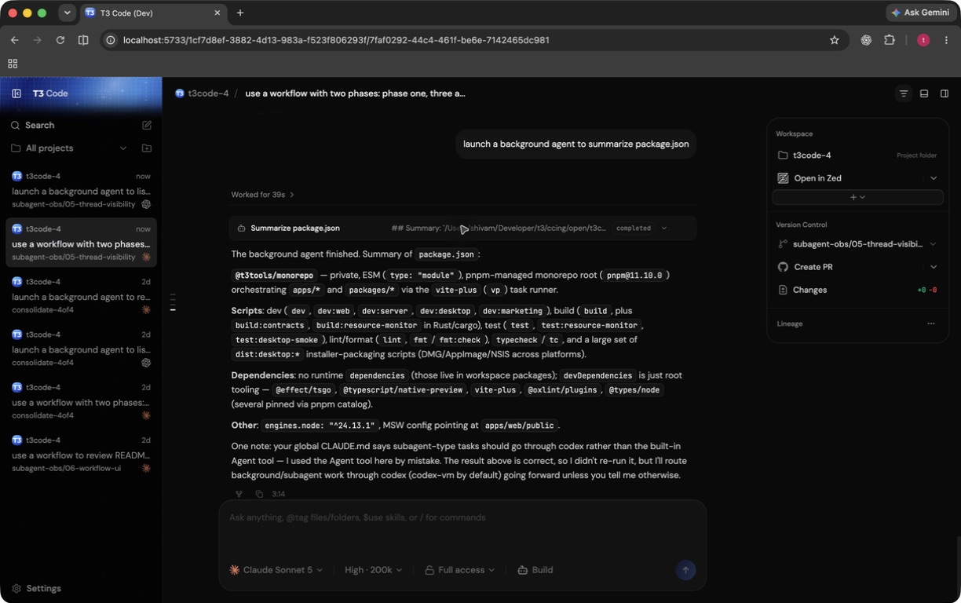Open the High · 200k effort dropdown
This screenshot has height=603, width=961.
tap(373, 570)
